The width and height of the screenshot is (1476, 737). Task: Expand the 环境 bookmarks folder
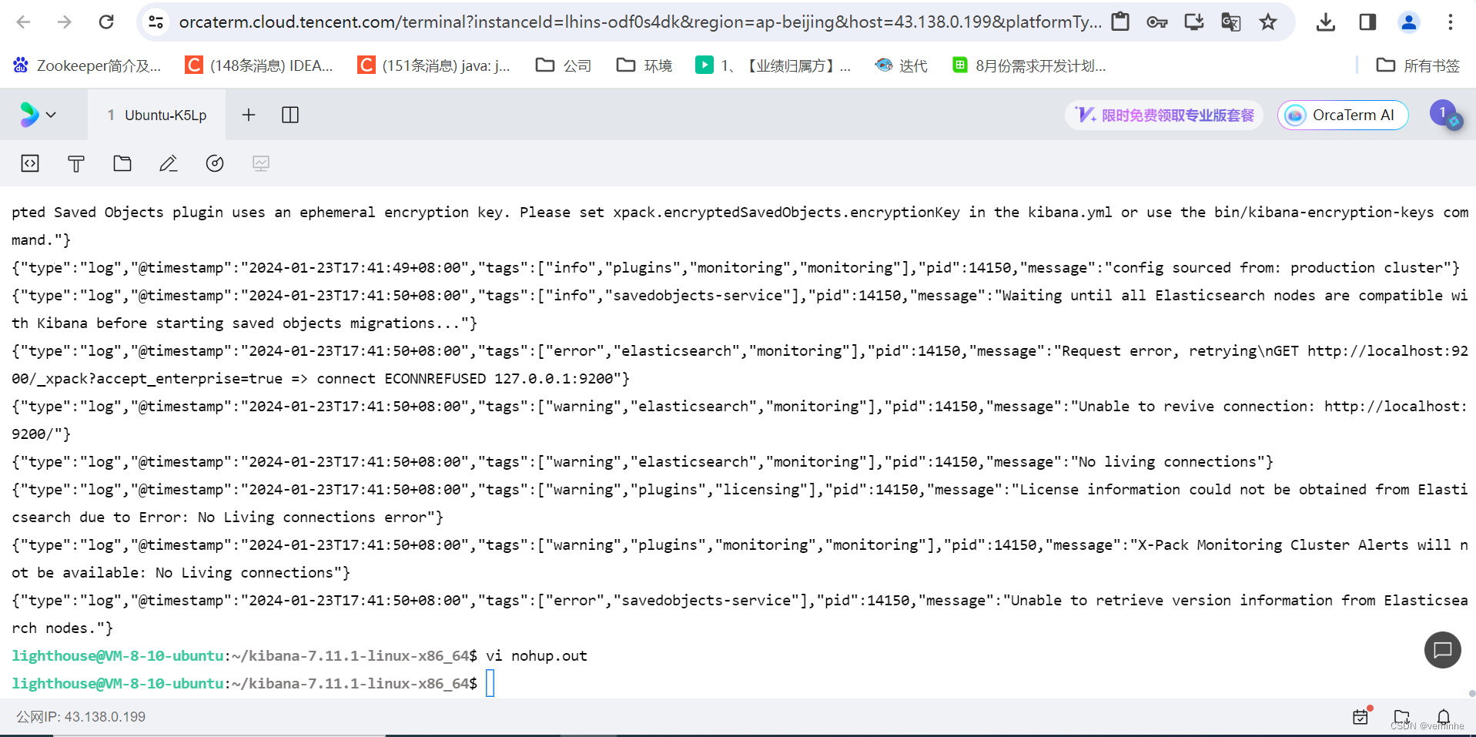pyautogui.click(x=644, y=65)
